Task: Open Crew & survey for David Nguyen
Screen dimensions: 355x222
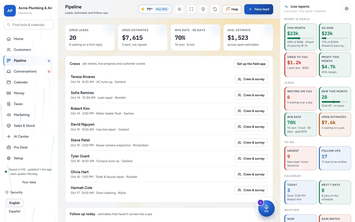Action: [251, 127]
